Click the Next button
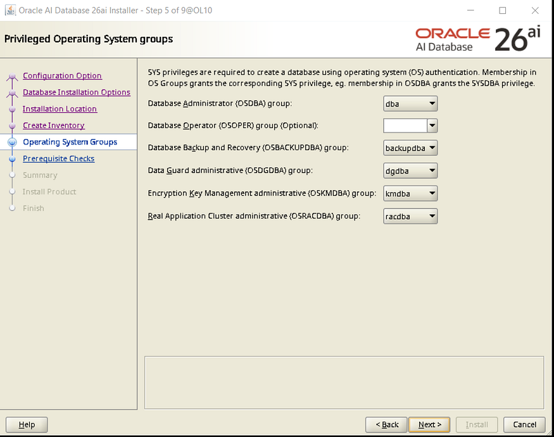Viewport: 554px width, 437px height. pyautogui.click(x=429, y=424)
